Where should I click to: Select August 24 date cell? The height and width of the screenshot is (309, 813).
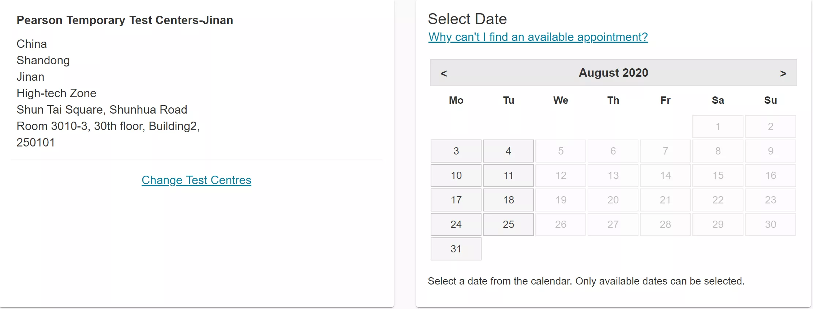pyautogui.click(x=456, y=224)
